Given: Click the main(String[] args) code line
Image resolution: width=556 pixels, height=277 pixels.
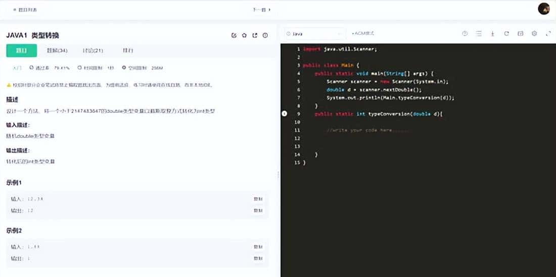Looking at the screenshot, I should 375,73.
